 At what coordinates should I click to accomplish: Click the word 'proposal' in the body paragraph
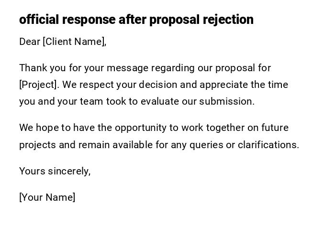pyautogui.click(x=235, y=68)
